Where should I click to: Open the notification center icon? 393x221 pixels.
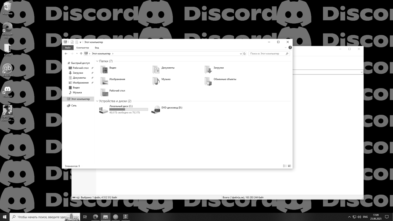387,217
